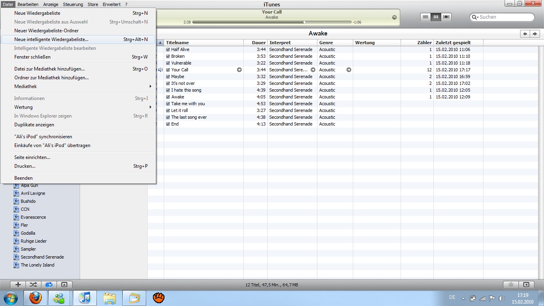Click the iTunes taskbar icon
544x306 pixels.
(x=85, y=298)
